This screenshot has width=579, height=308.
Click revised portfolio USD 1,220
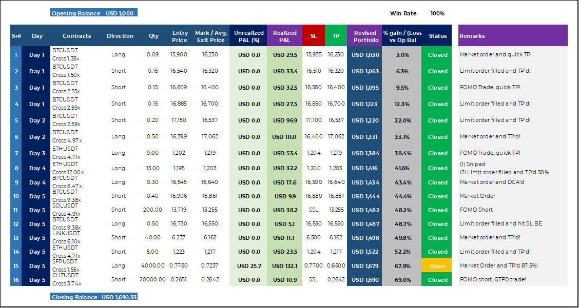tap(365, 120)
